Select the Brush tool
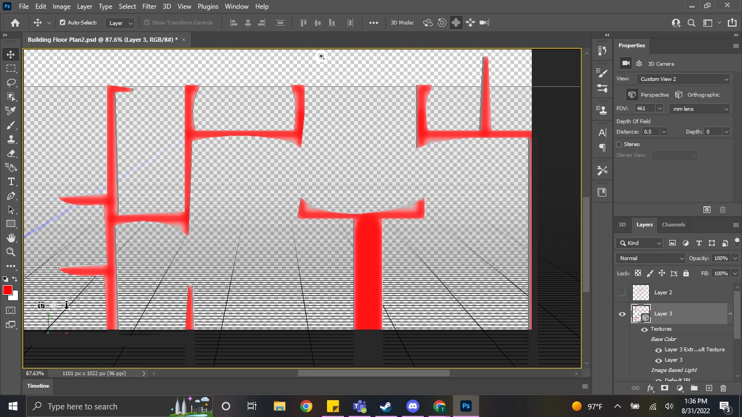The height and width of the screenshot is (417, 742). tap(11, 125)
